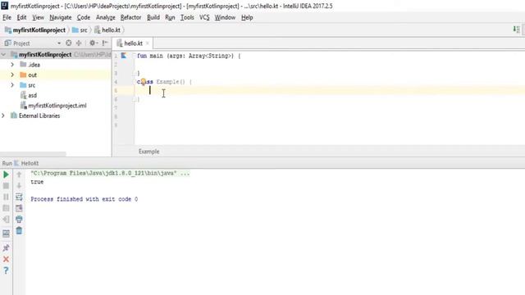The height and width of the screenshot is (295, 525).
Task: Clear console with the trash can icon
Action: click(x=19, y=230)
